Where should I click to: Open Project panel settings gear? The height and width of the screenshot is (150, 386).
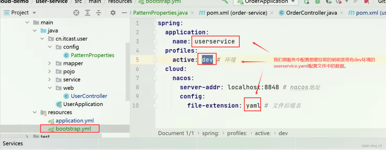tap(113, 13)
